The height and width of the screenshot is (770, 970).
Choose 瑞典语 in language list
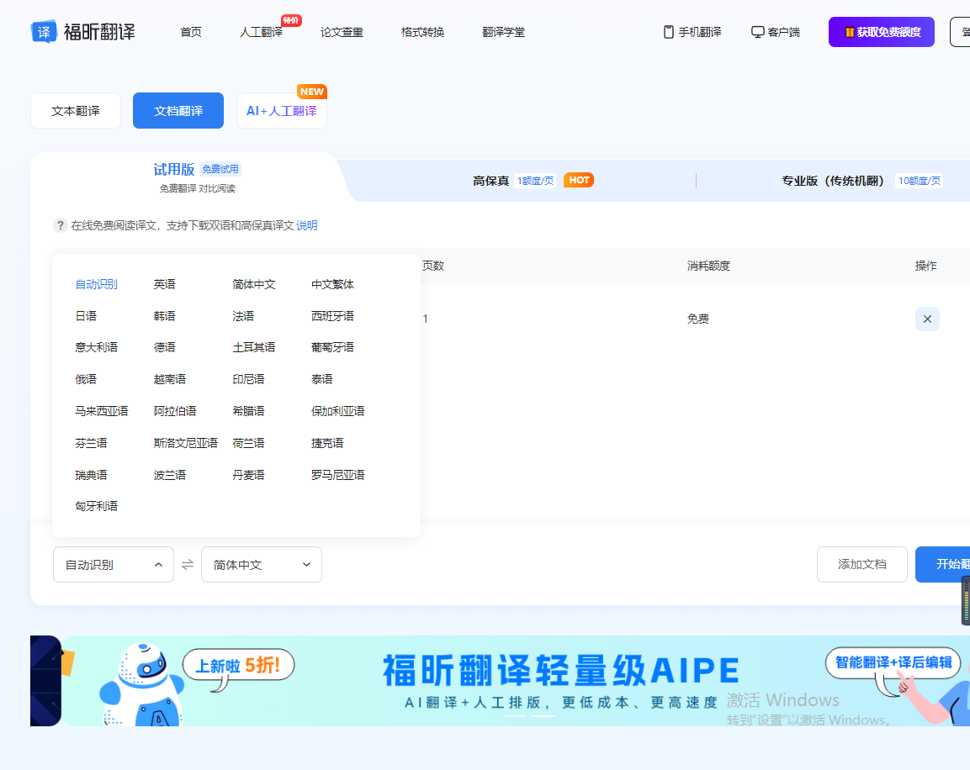click(91, 475)
